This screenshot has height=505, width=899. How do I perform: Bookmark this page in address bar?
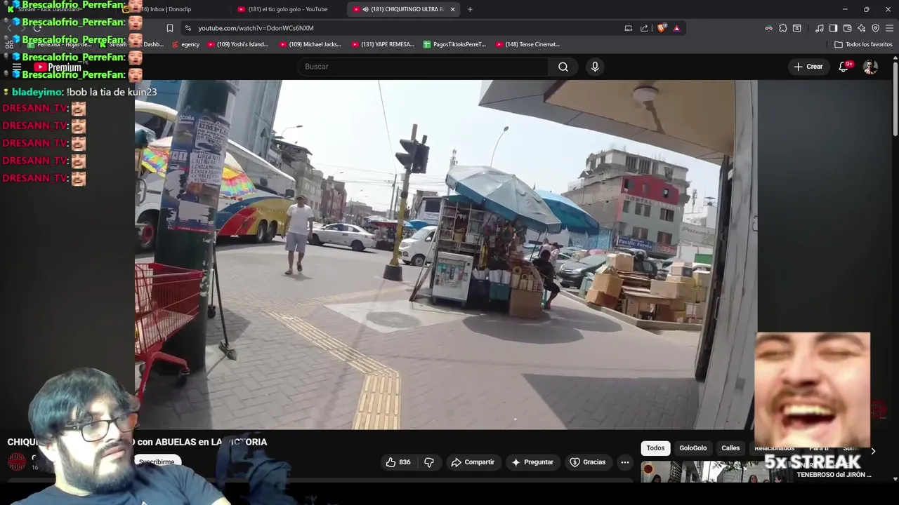(x=169, y=28)
